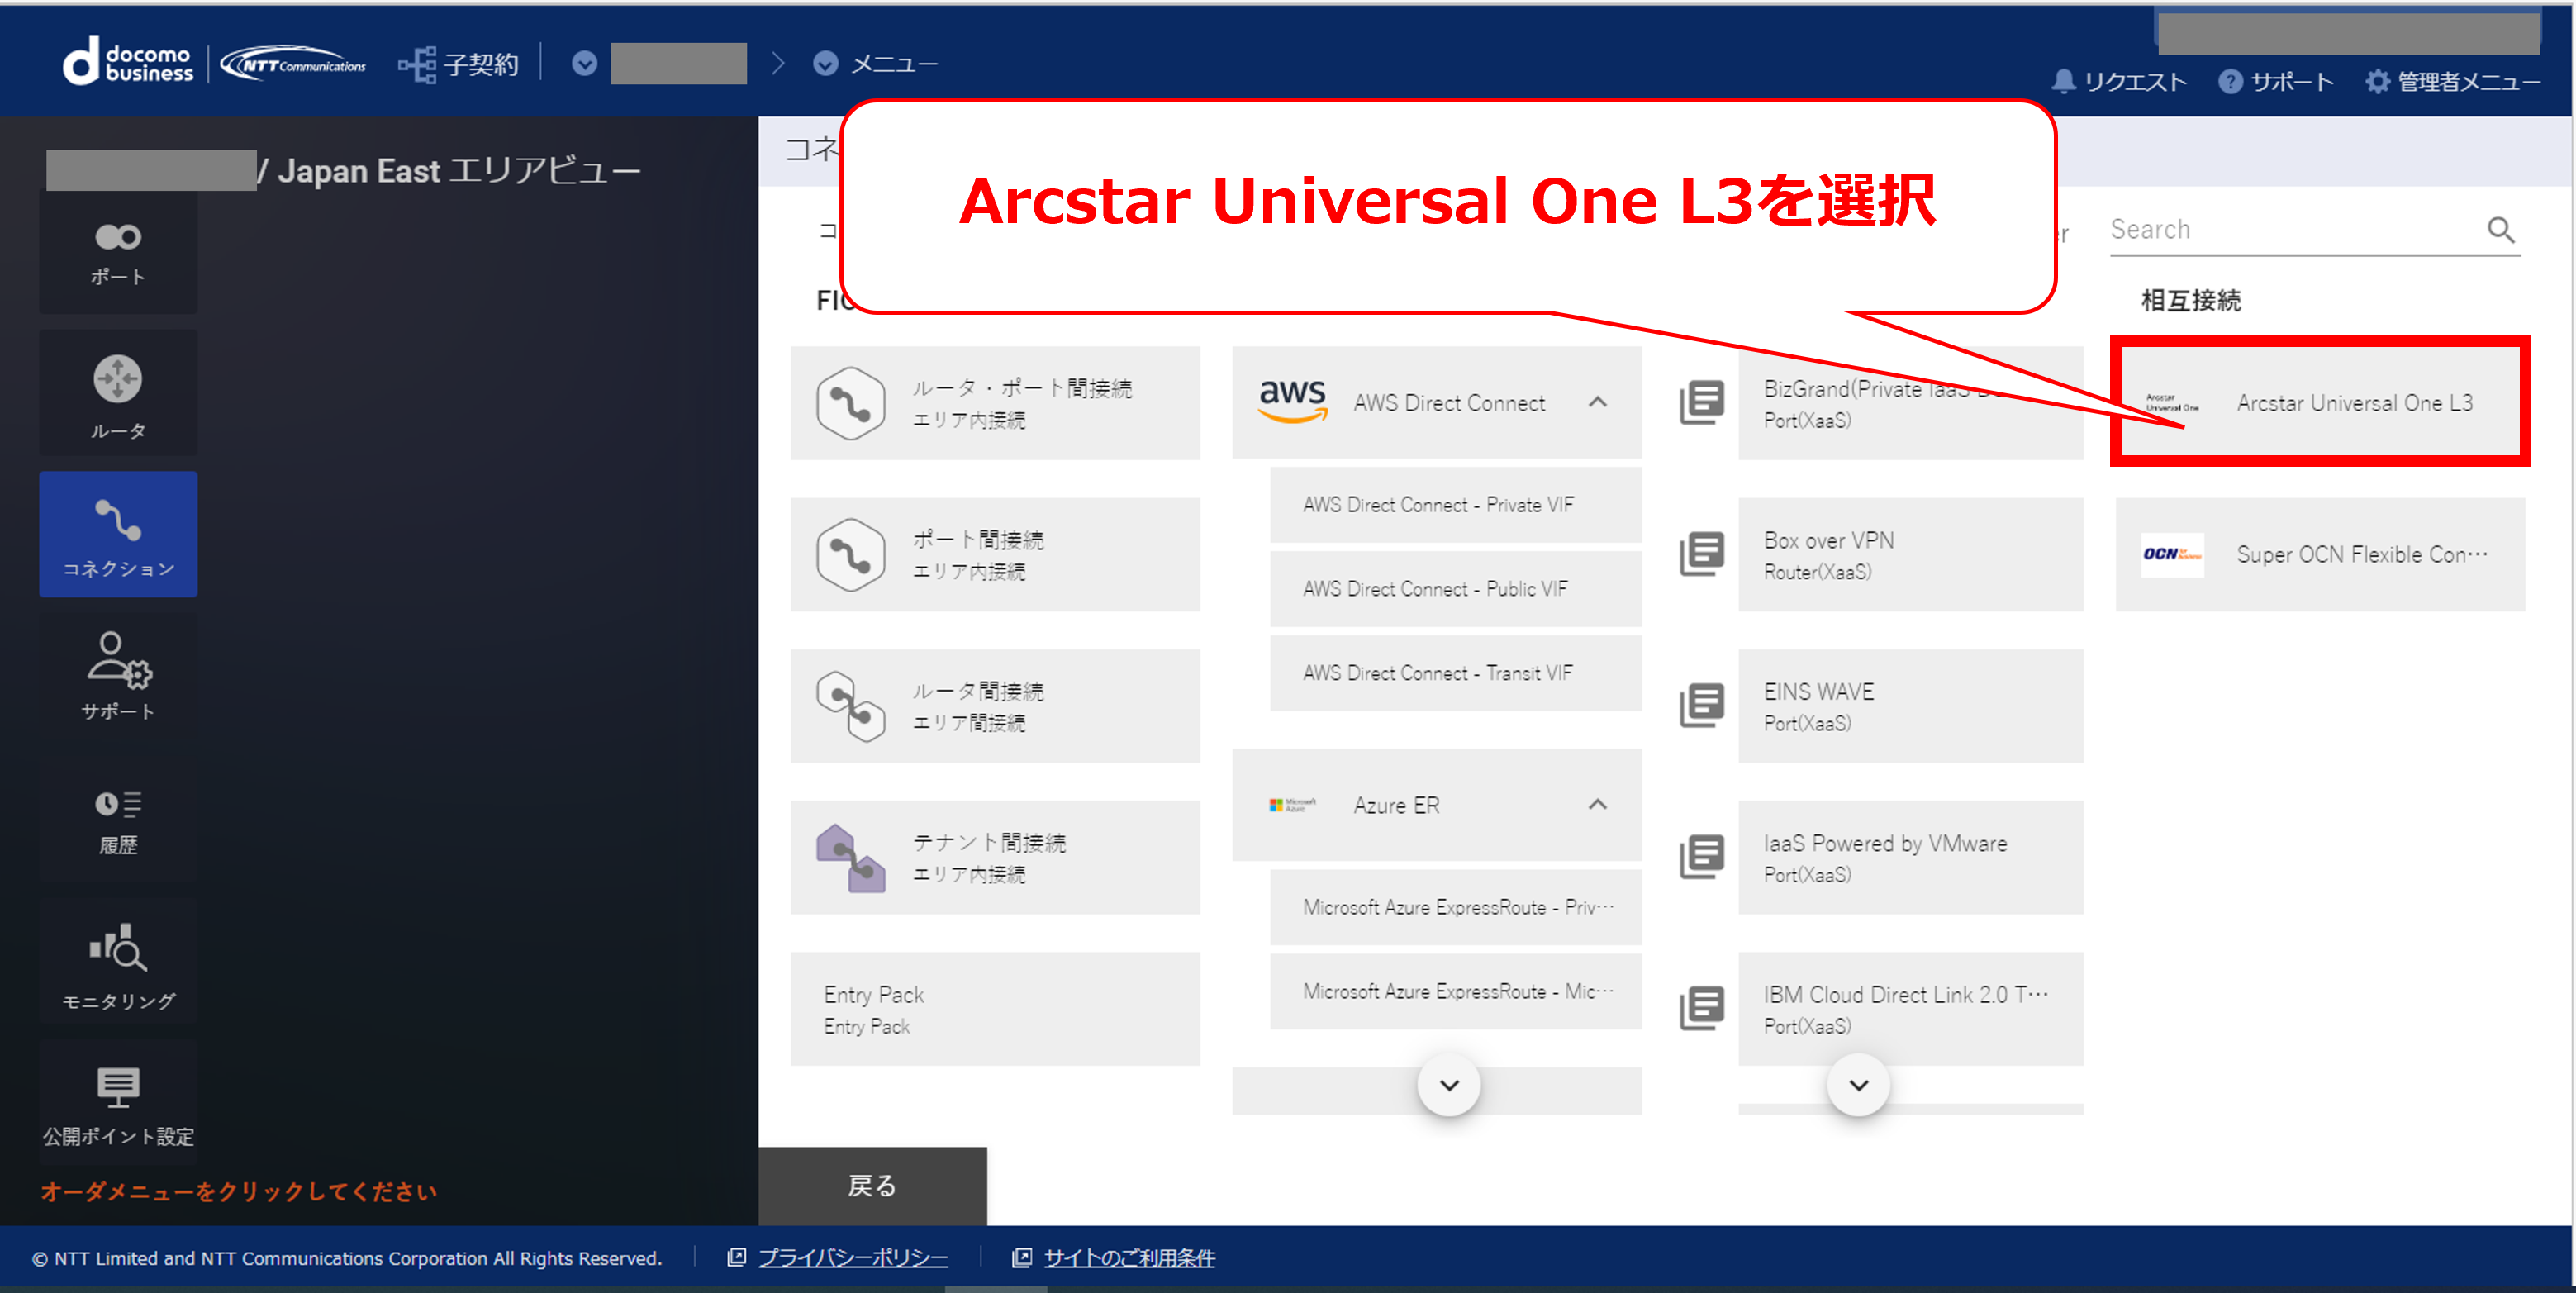Select the EINS WAVE Port(XaaS) card

1911,706
